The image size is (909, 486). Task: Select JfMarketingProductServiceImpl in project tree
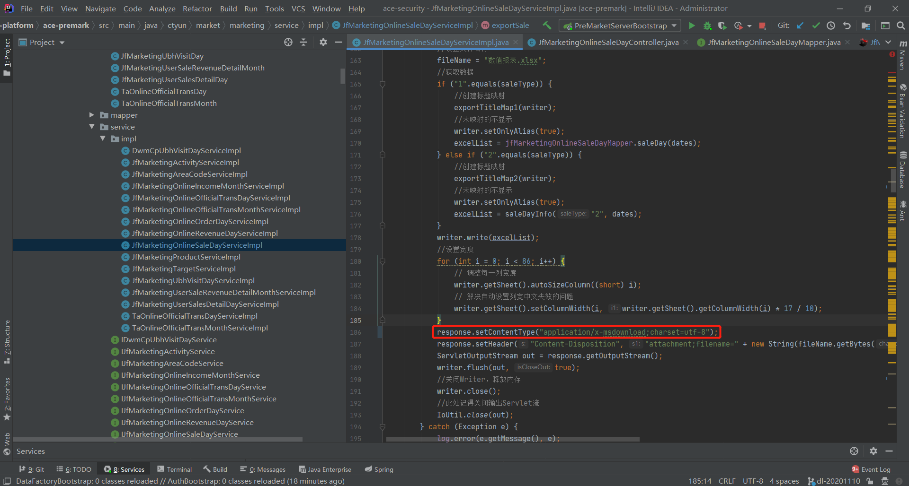tap(186, 257)
